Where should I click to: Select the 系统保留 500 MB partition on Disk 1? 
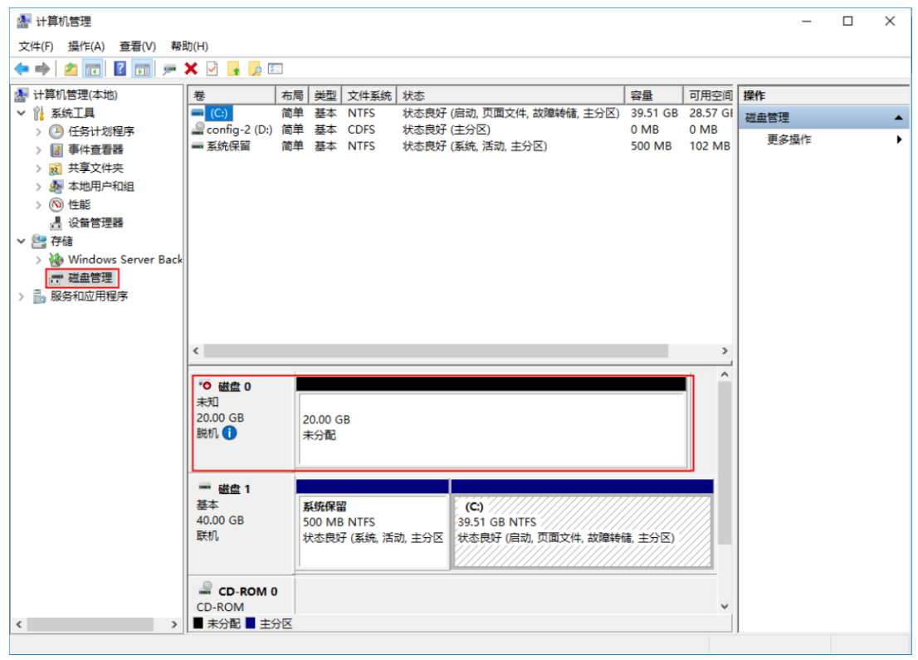(373, 532)
